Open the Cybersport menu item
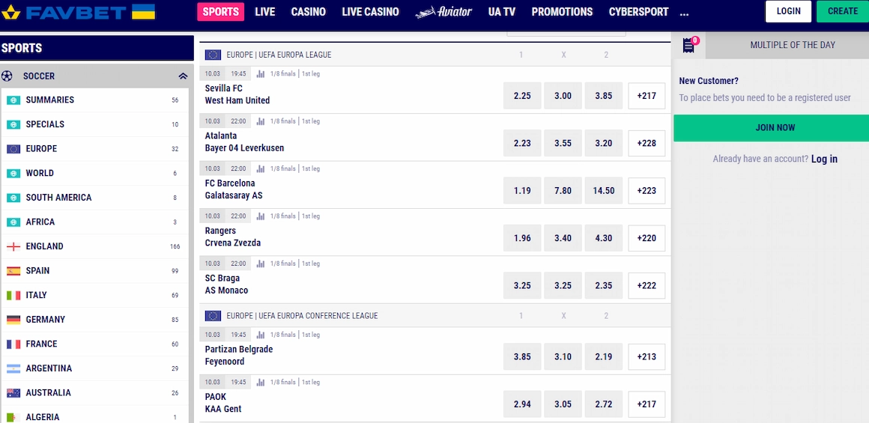 [638, 12]
